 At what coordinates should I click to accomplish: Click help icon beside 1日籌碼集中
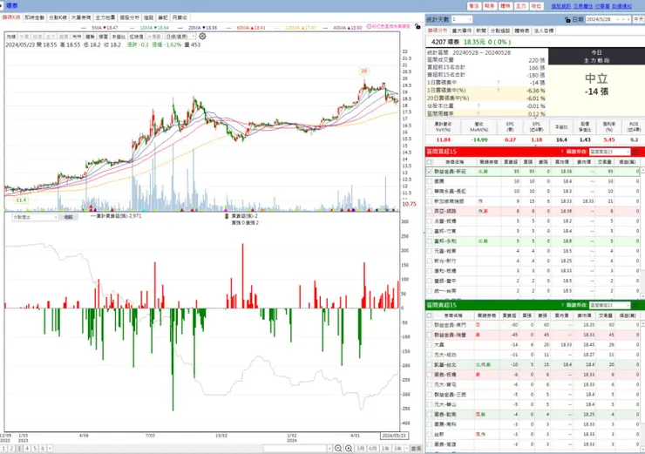pos(498,82)
